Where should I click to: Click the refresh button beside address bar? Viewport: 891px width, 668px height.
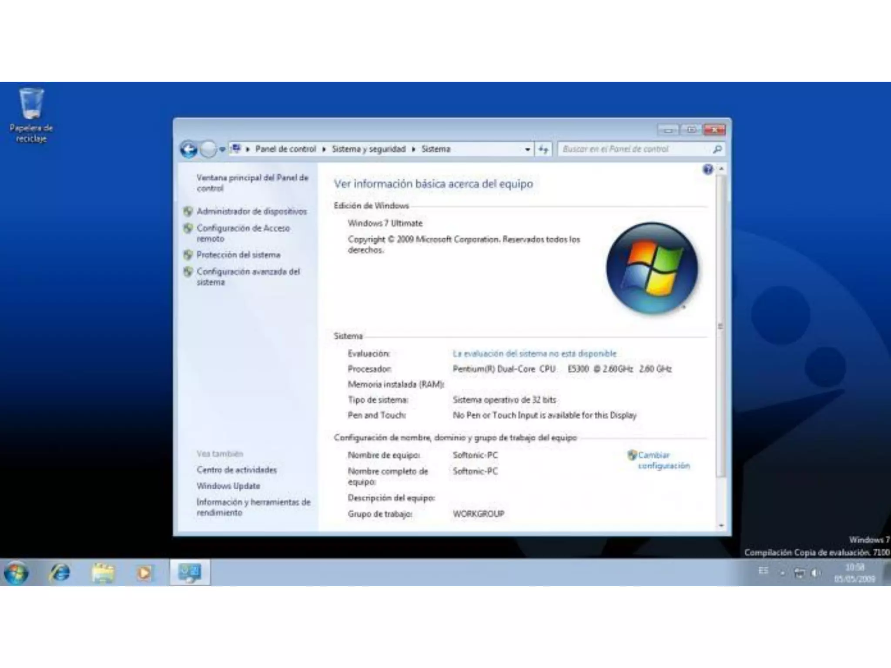point(543,150)
